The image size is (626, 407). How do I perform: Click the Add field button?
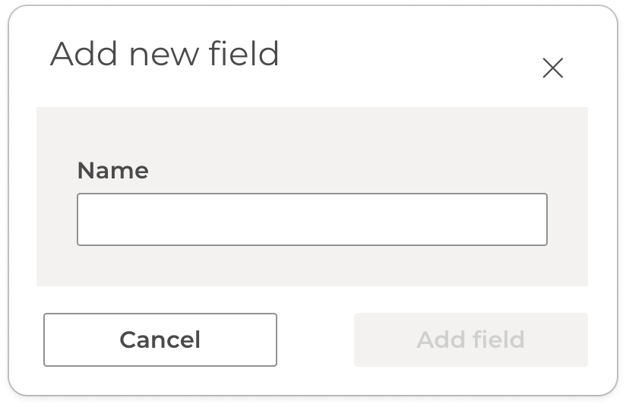(470, 339)
